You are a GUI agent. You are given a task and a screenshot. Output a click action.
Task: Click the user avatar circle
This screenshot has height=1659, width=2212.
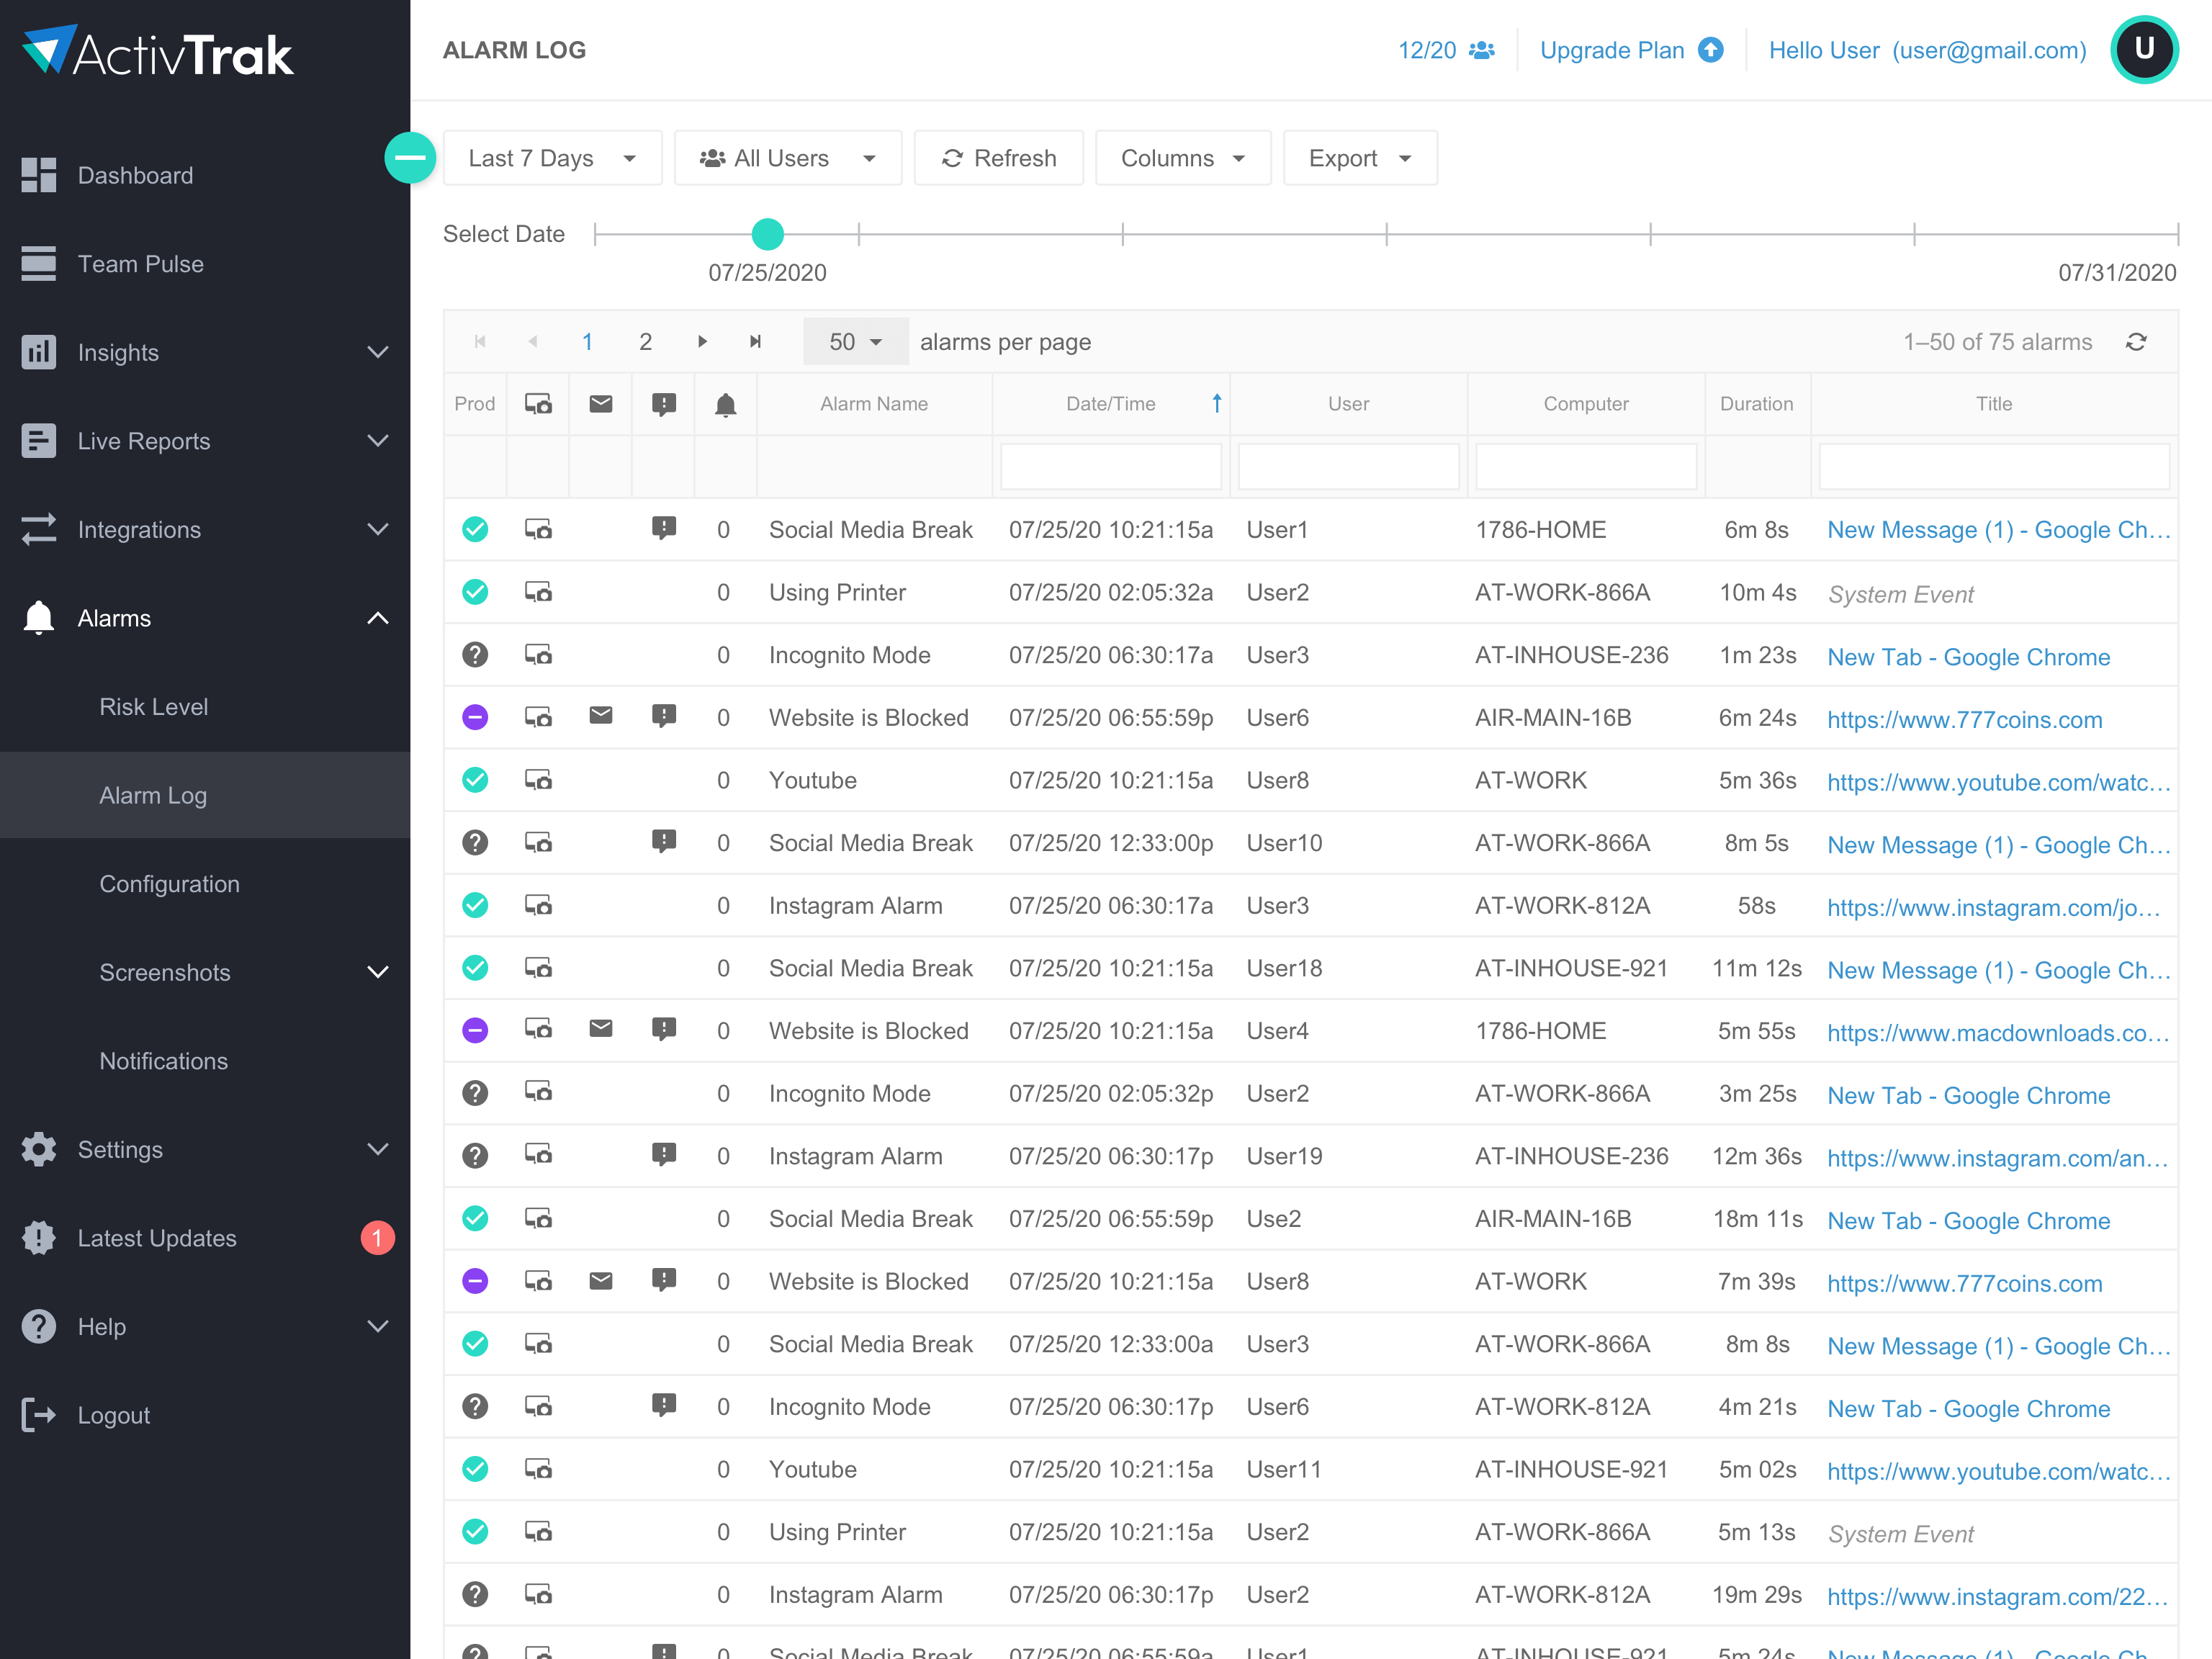click(x=2144, y=50)
